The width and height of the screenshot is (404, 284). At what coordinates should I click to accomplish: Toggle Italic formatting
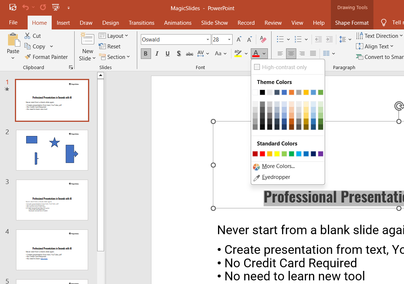(157, 54)
